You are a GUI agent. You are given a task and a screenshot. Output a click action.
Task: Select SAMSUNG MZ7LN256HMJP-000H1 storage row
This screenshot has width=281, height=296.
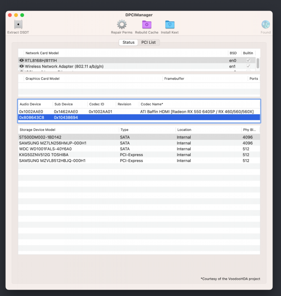(139, 143)
